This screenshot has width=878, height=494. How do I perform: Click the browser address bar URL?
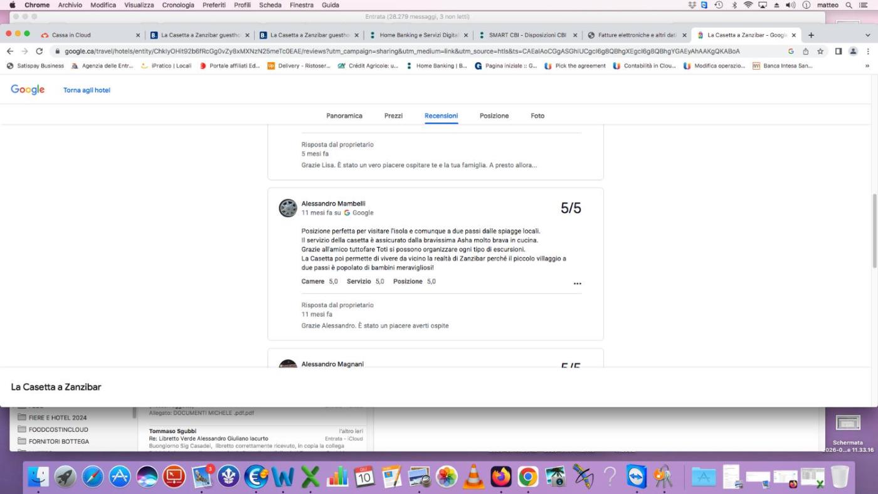[x=402, y=51]
